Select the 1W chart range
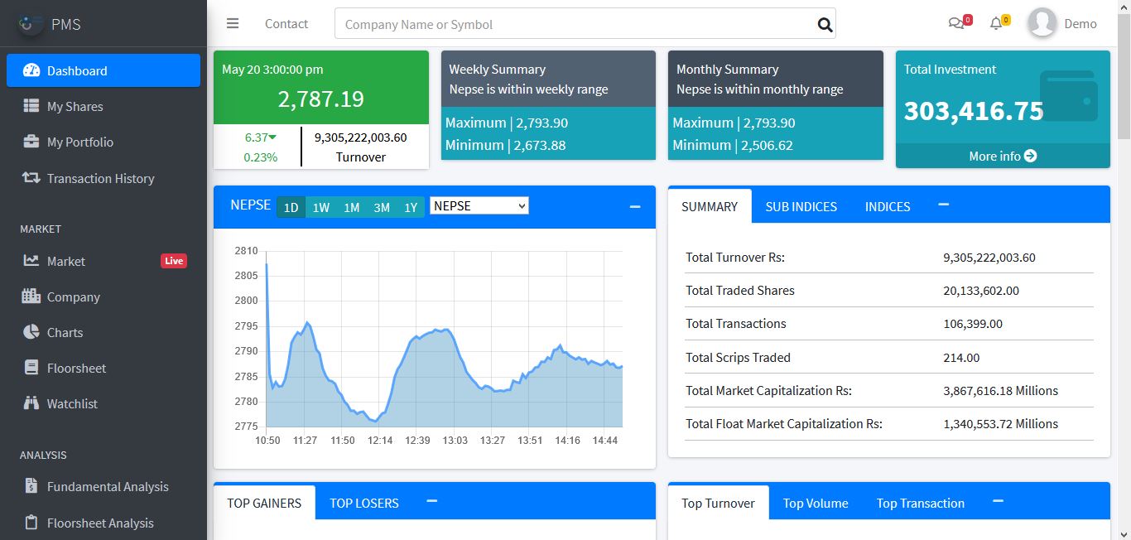This screenshot has width=1131, height=540. 321,208
